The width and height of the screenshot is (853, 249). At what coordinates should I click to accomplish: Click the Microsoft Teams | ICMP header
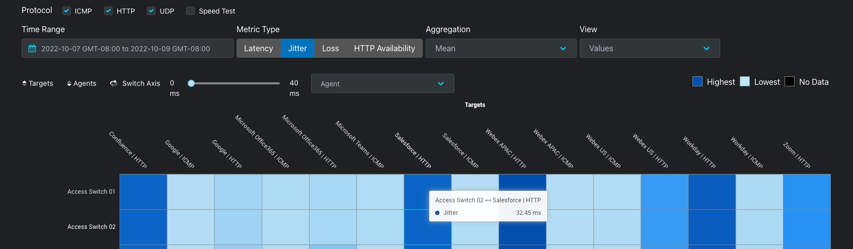point(360,145)
